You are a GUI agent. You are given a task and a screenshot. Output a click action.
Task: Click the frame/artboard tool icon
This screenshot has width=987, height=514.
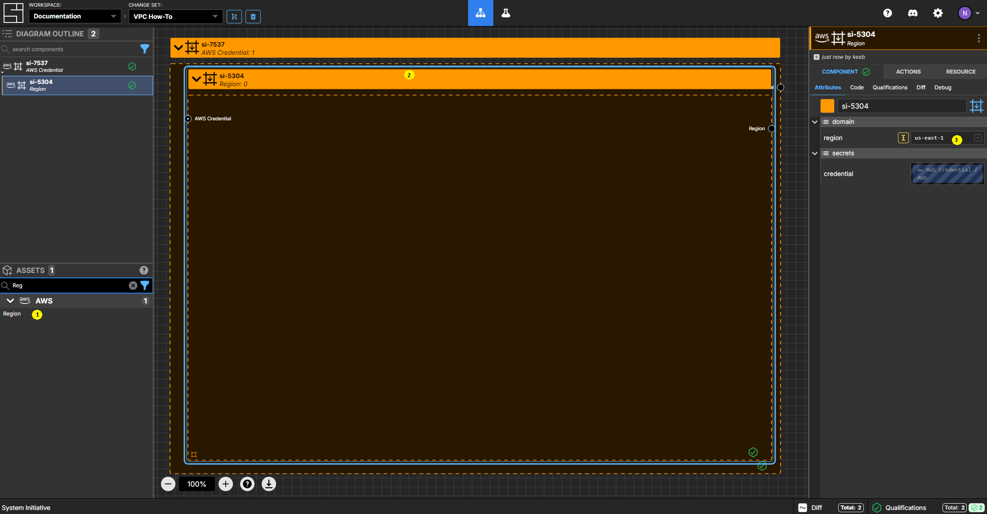pyautogui.click(x=977, y=105)
